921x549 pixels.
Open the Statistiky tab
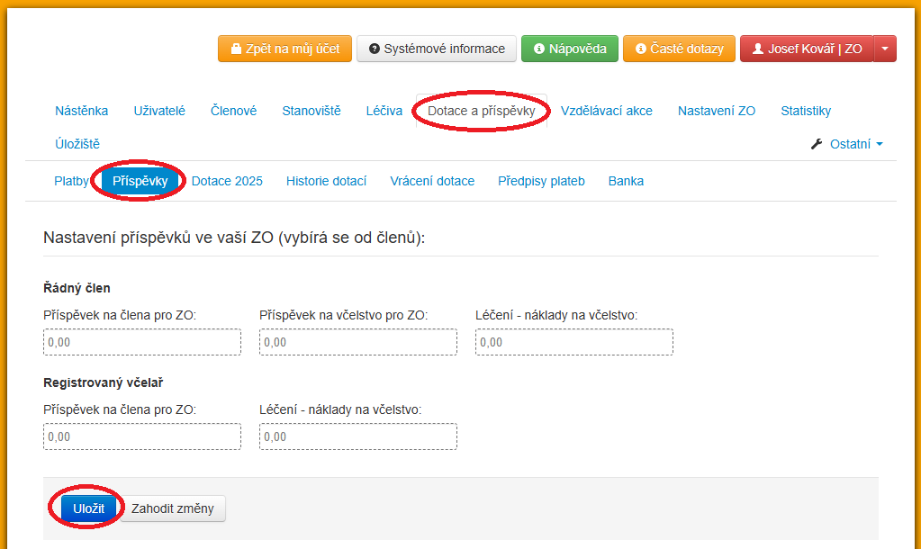[x=806, y=111]
